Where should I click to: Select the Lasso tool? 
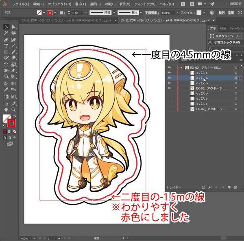(x=13, y=33)
